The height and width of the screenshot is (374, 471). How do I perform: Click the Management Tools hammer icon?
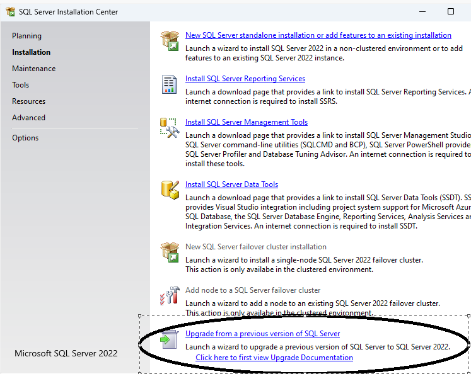(x=170, y=128)
